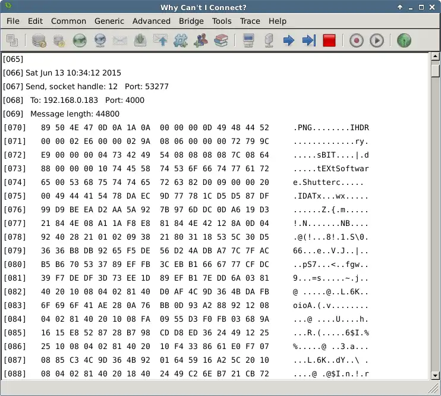Open the Edit menu

tap(36, 21)
